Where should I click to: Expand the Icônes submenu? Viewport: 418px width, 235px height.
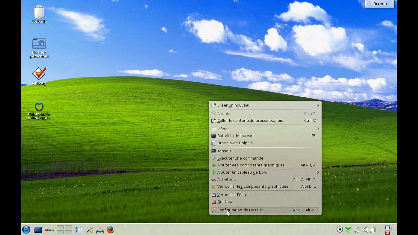[x=265, y=129]
